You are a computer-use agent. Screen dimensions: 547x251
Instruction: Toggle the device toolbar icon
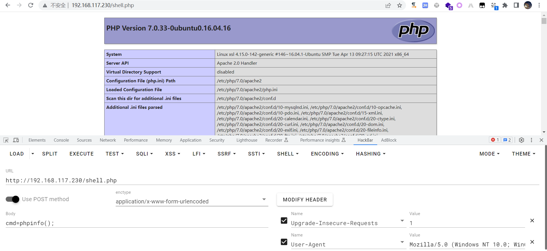(x=16, y=140)
